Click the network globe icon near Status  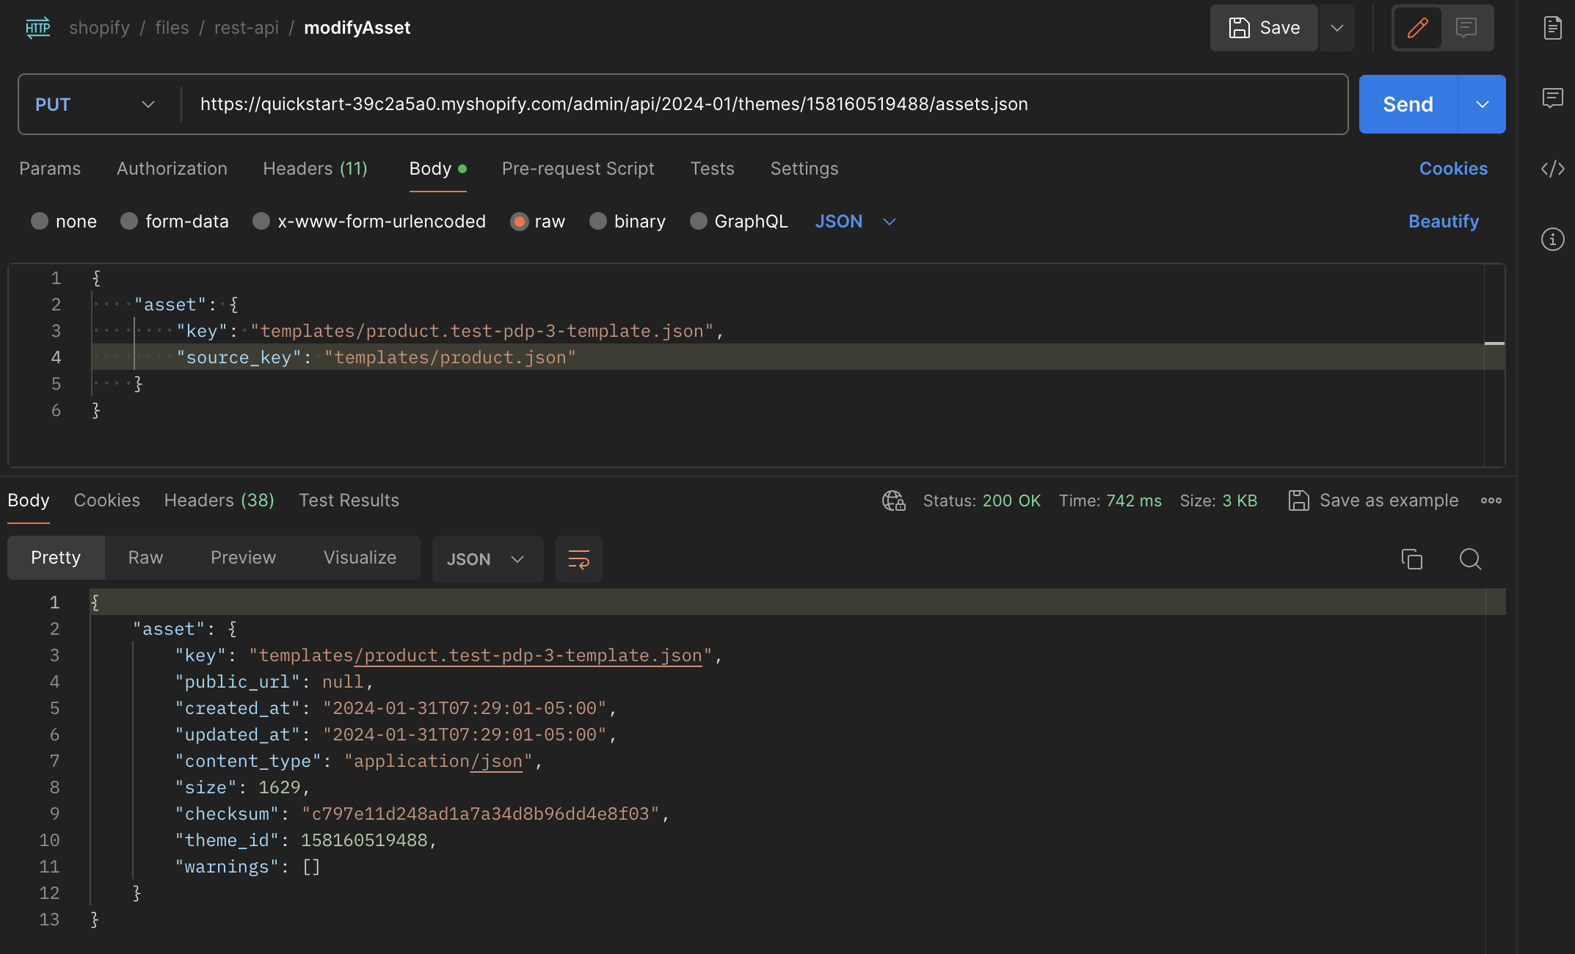(x=893, y=500)
